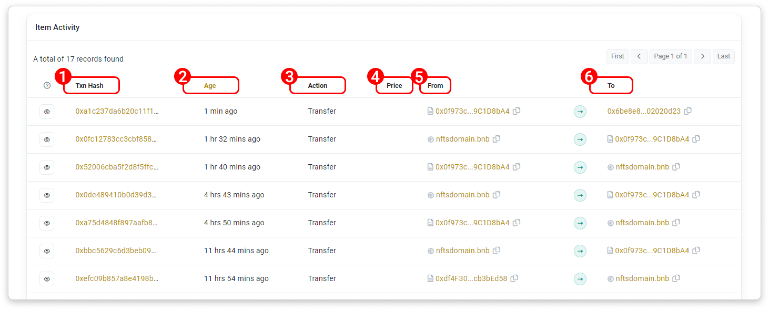Click the help question mark icon
This screenshot has width=769, height=310.
(47, 85)
